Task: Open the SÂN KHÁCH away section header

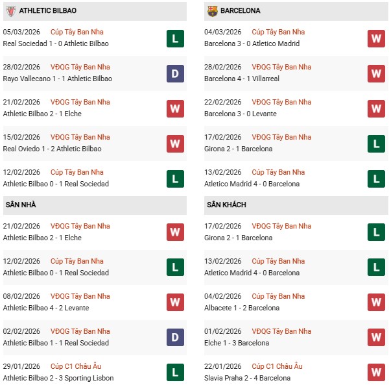Action: 226,205
